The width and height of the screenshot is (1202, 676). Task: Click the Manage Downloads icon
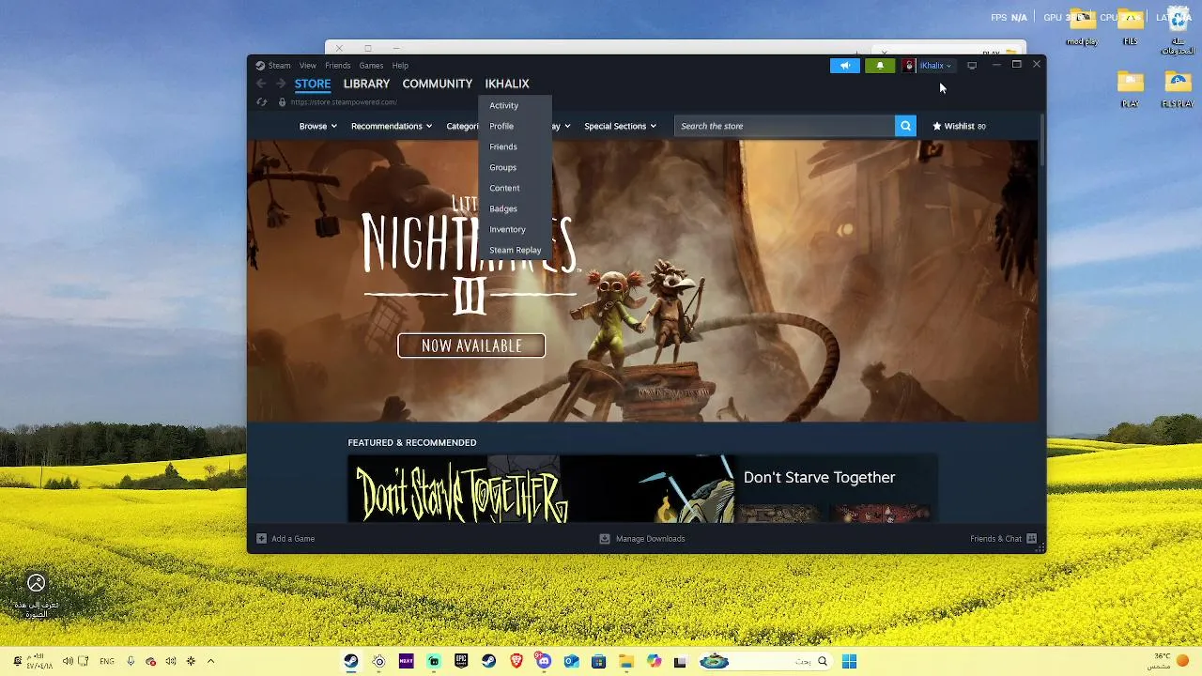[605, 539]
